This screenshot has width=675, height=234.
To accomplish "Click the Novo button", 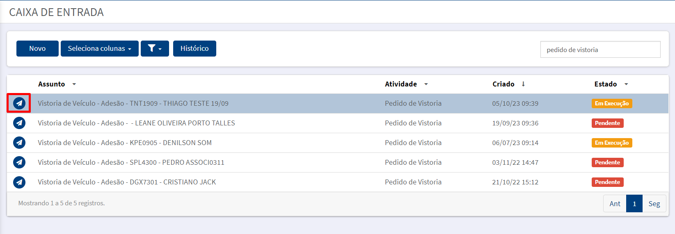I will point(37,48).
